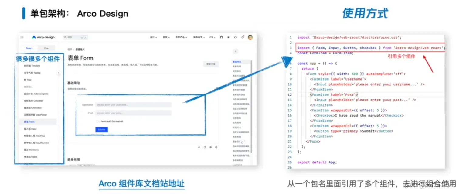
Task: Select 复选框 Checkbox in sidebar
Action: (x=33, y=108)
